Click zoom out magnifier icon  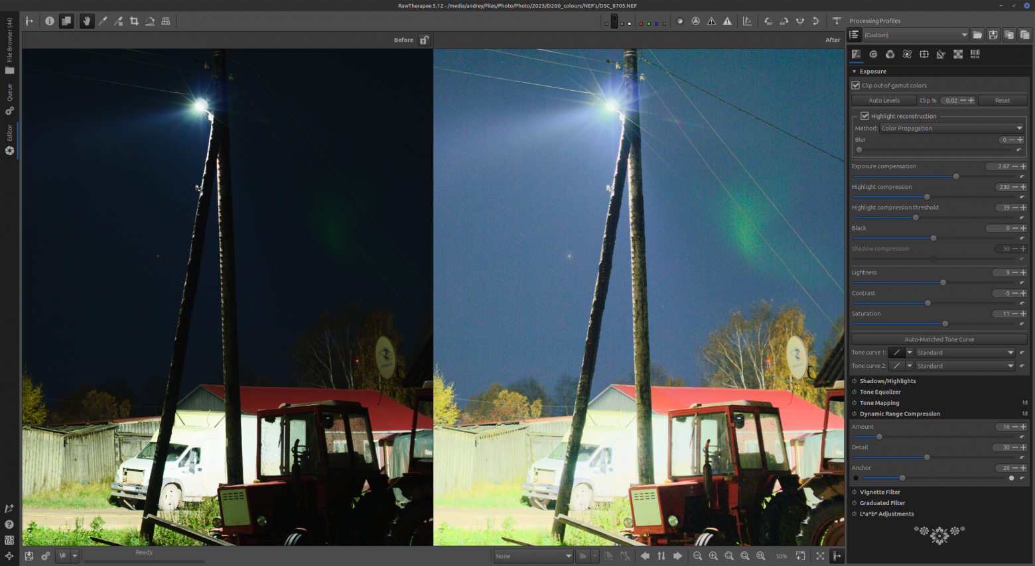pos(697,556)
